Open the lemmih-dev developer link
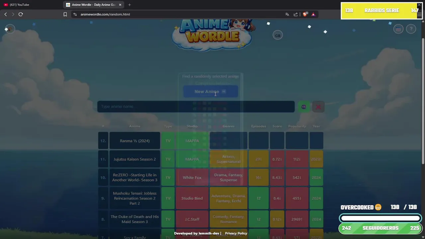 [209, 233]
